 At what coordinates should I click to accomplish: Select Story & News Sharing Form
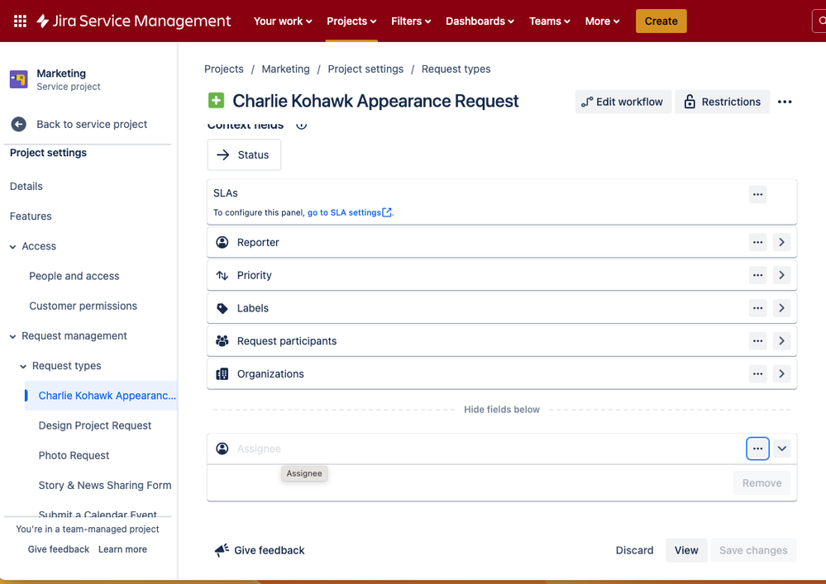105,486
